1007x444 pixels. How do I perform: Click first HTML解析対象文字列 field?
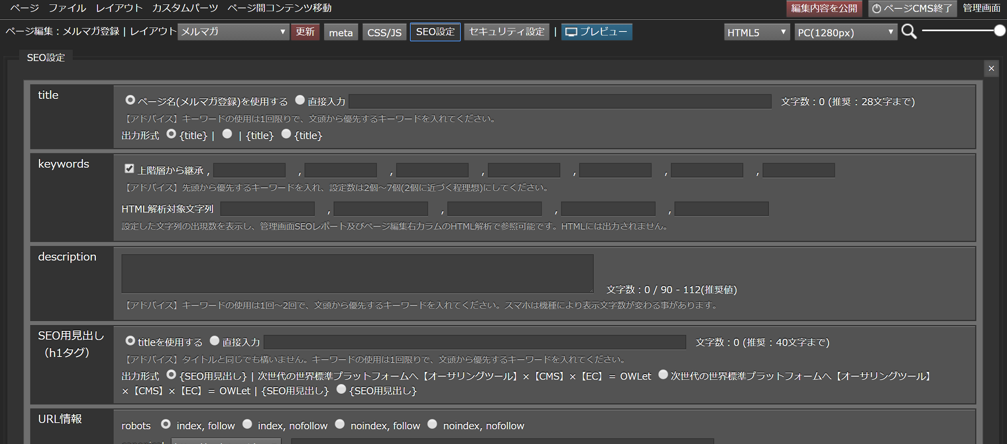tap(268, 208)
